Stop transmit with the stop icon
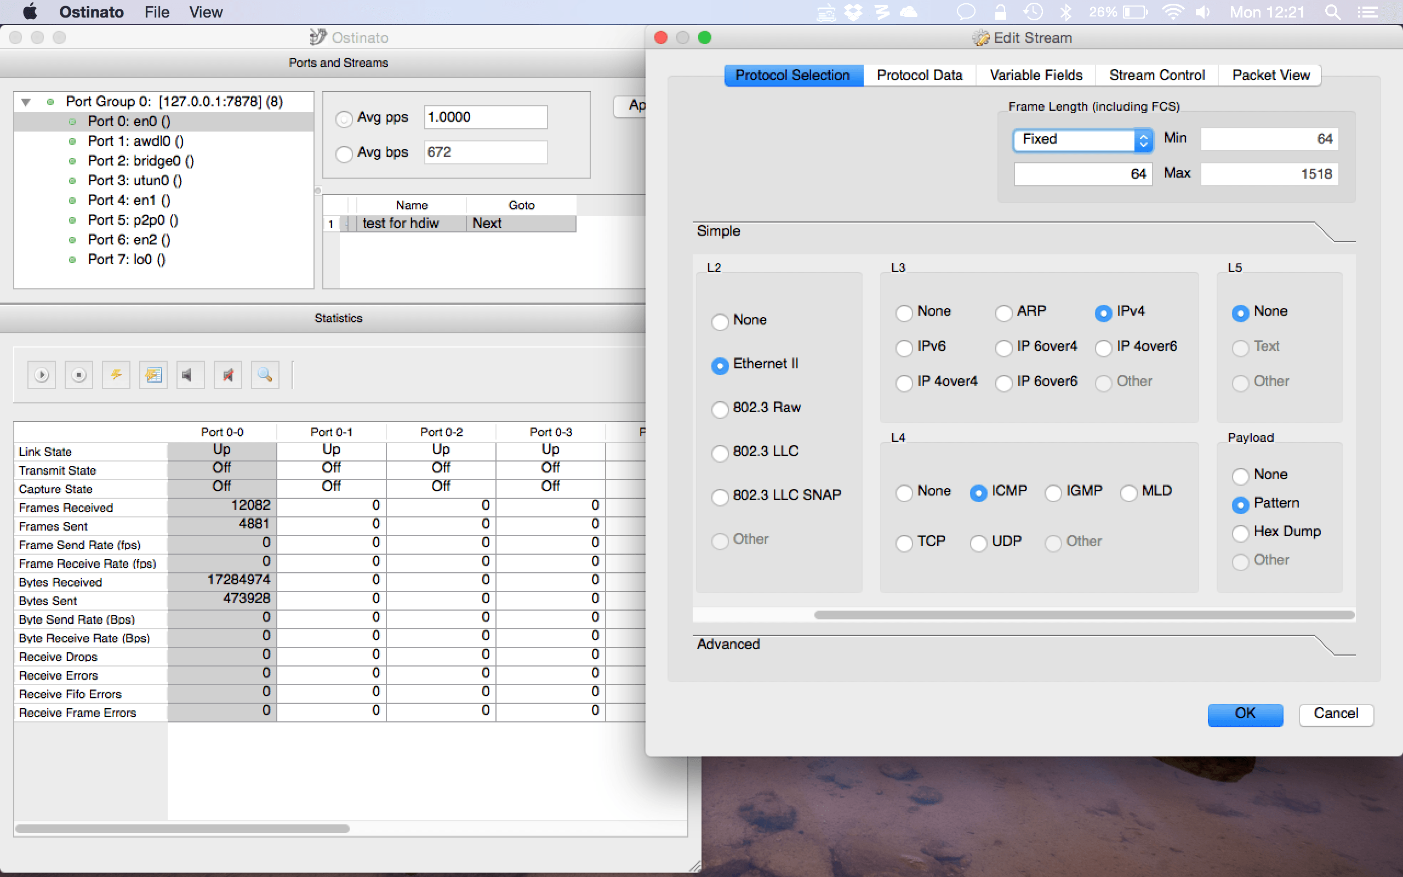 pos(79,375)
